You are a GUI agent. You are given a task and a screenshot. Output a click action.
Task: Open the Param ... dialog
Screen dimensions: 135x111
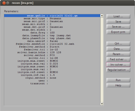(118, 54)
